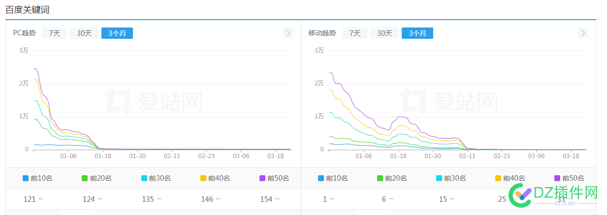607x215 pixels.
Task: Toggle 前20名 series in mobile chart legend
Action: 392,178
